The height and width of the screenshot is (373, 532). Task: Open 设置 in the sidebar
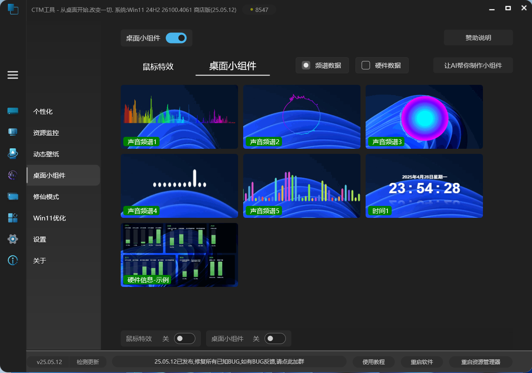(x=63, y=239)
